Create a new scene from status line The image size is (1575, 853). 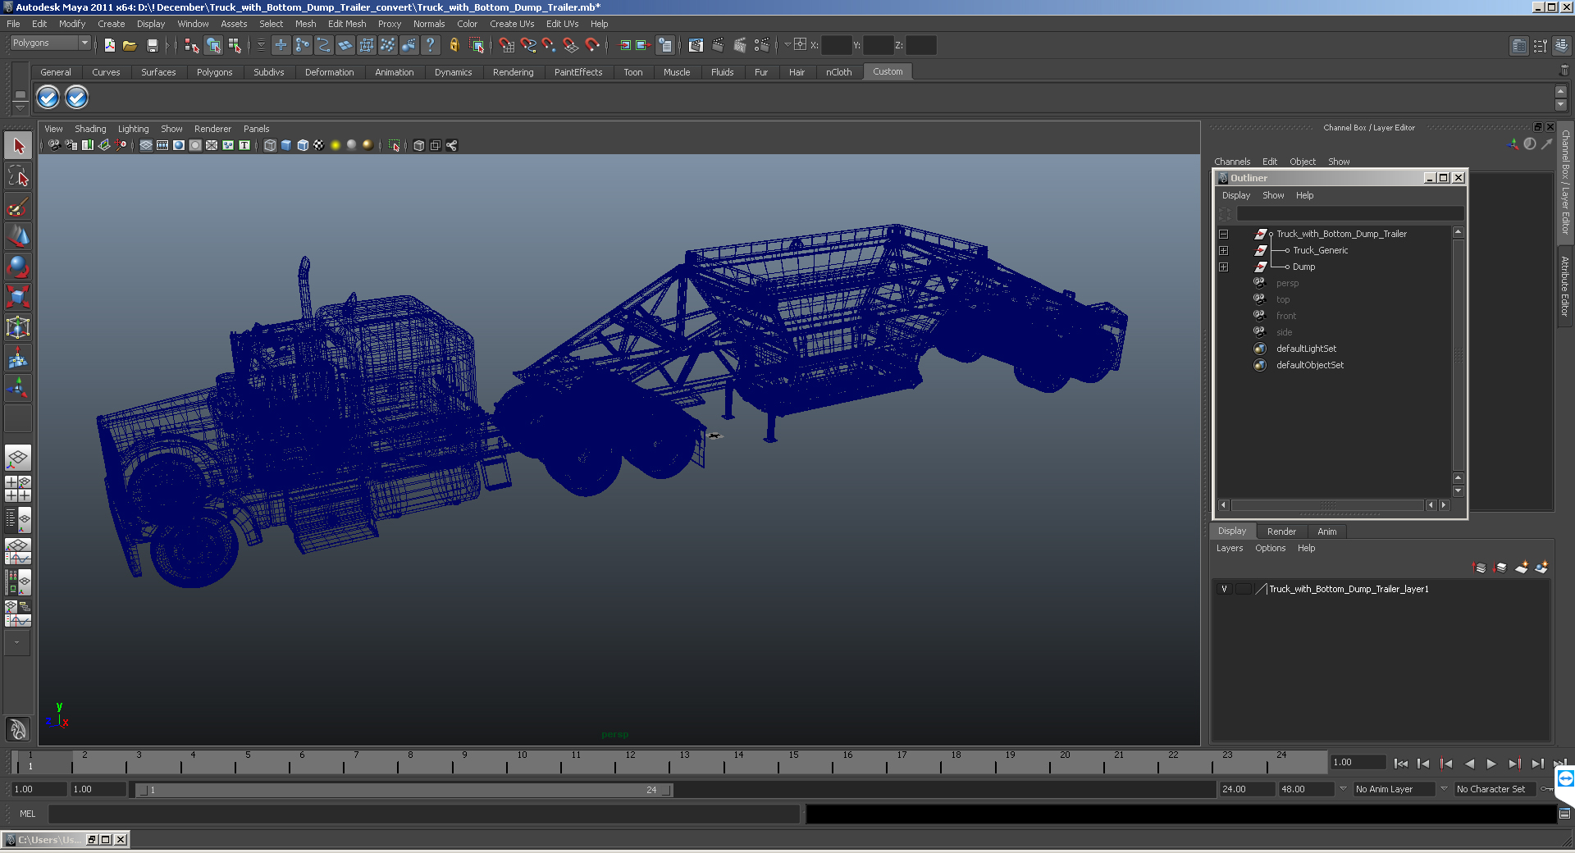(x=109, y=45)
